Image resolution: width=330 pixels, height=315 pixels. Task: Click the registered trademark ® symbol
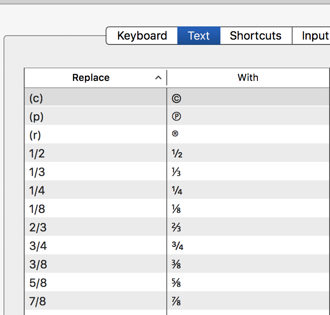coord(175,135)
